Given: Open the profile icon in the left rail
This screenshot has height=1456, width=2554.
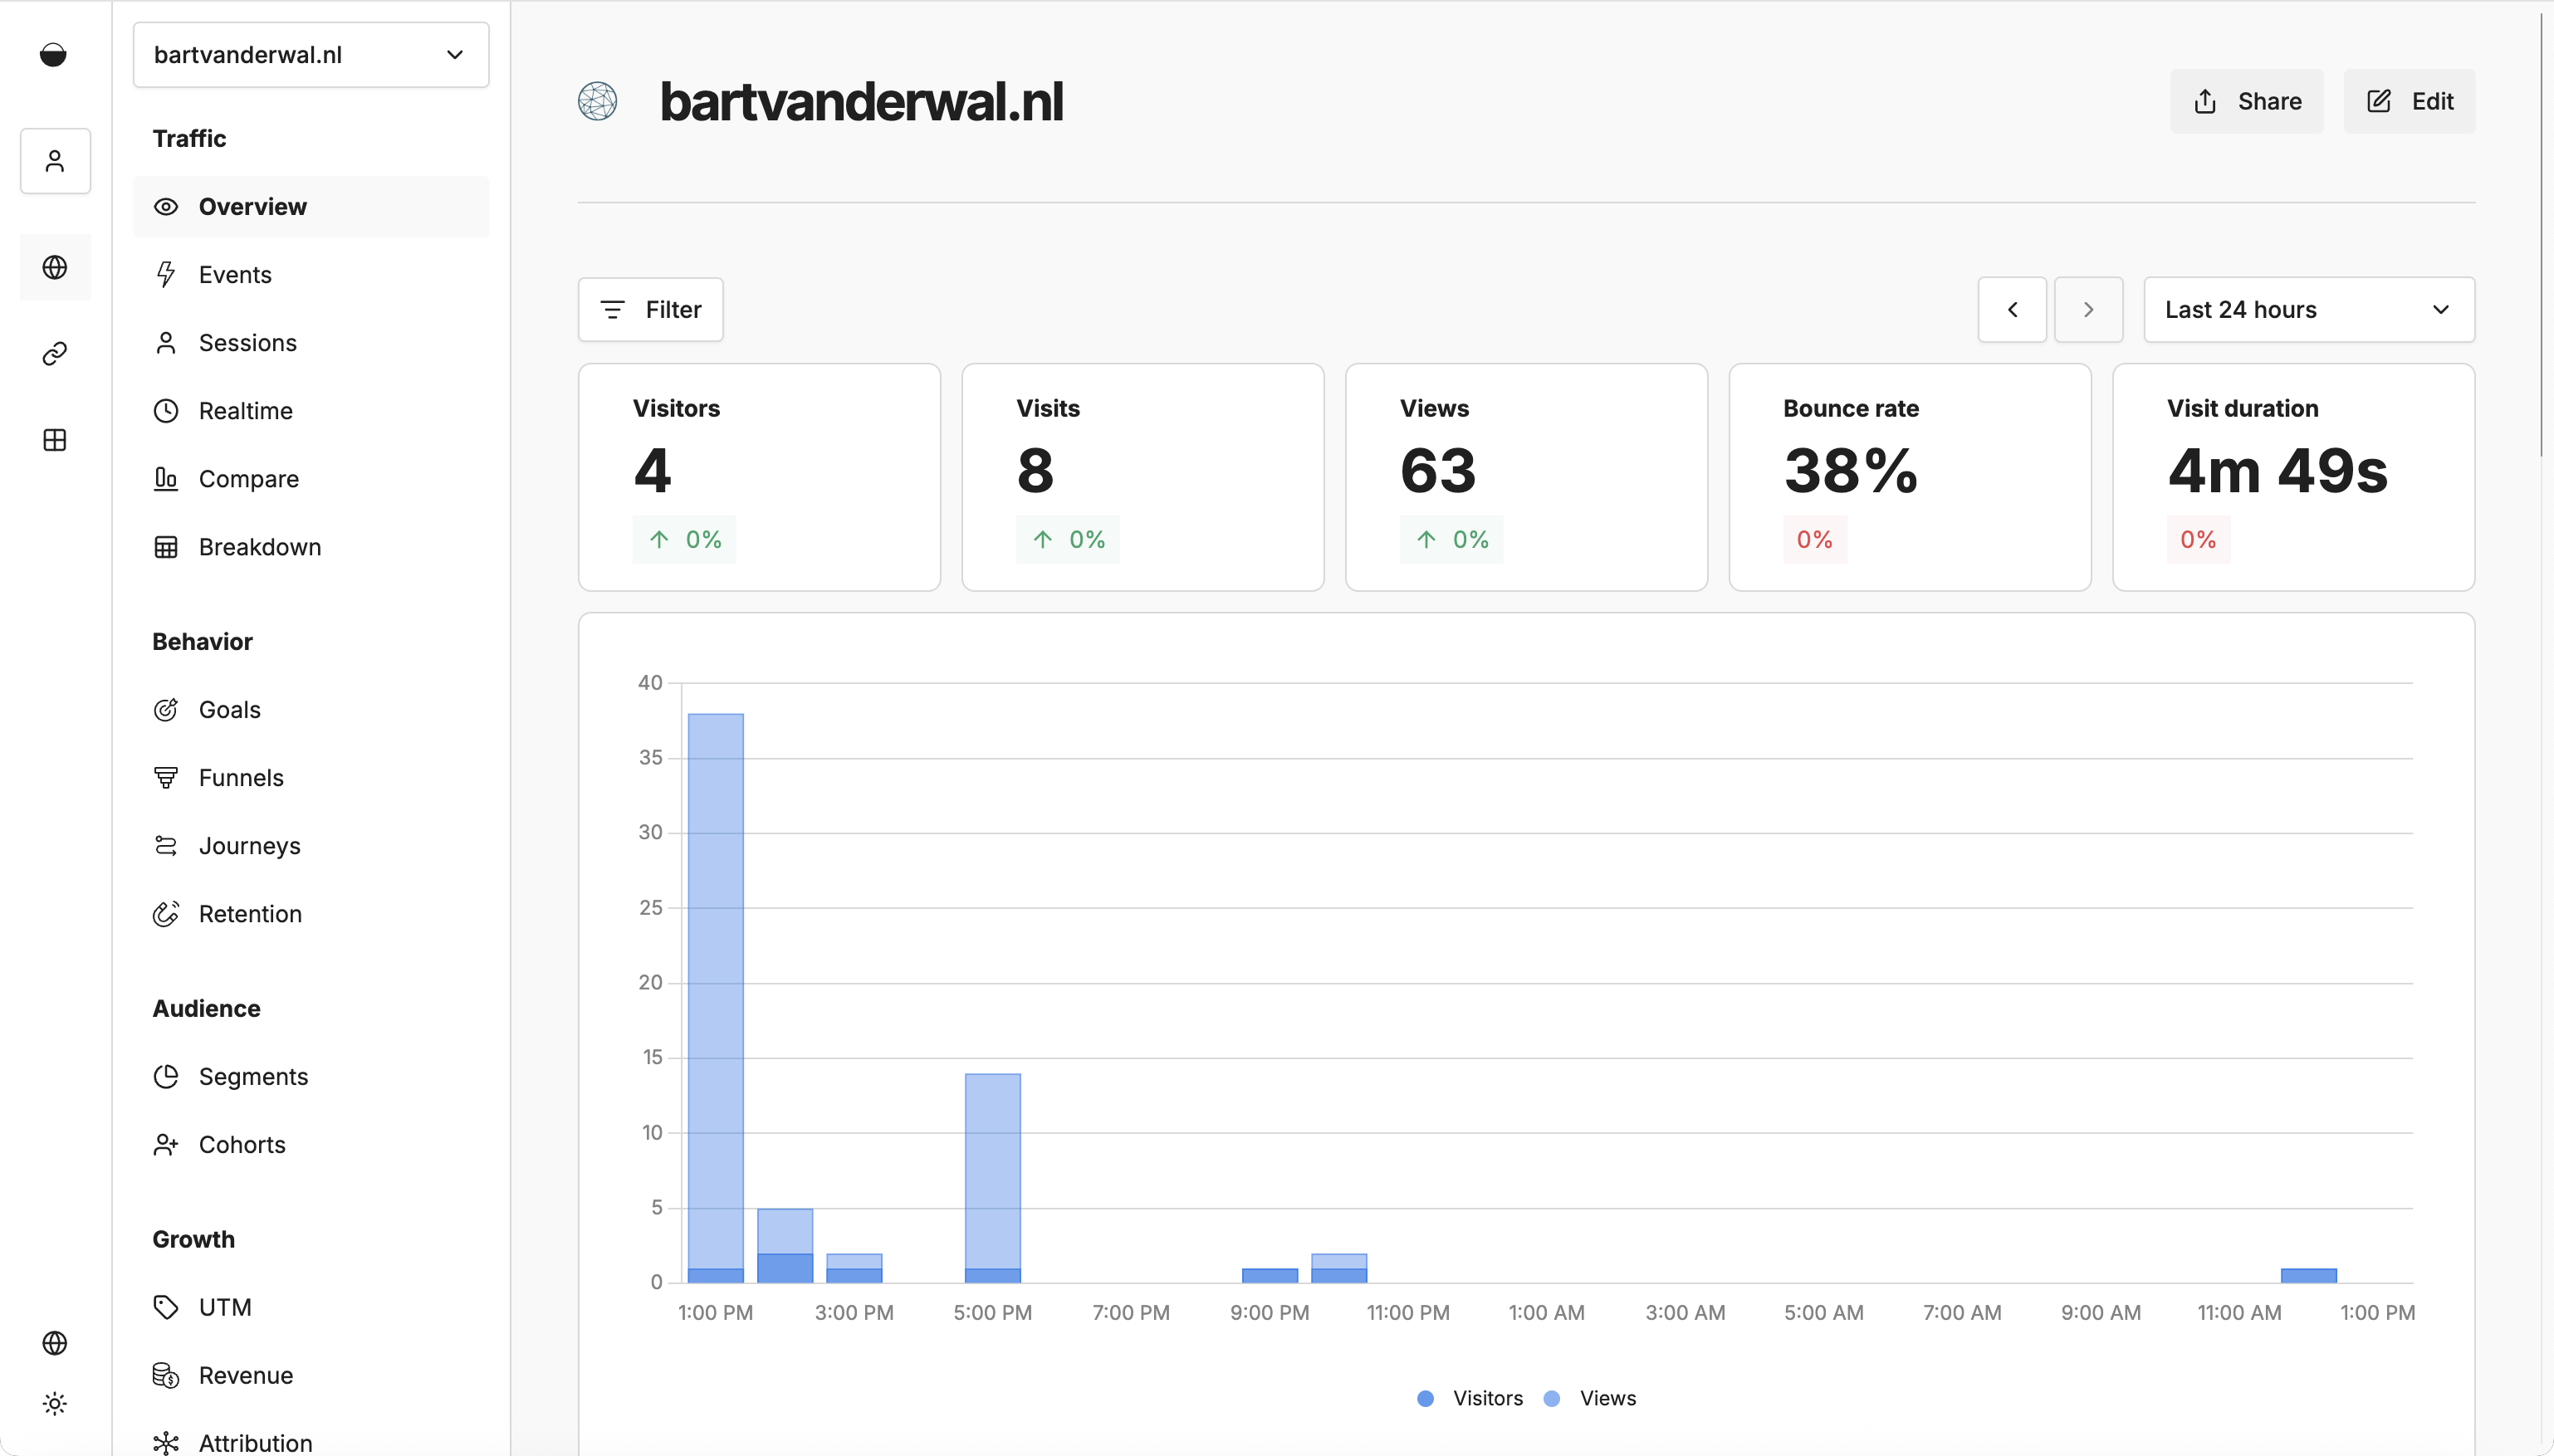Looking at the screenshot, I should click(x=55, y=160).
